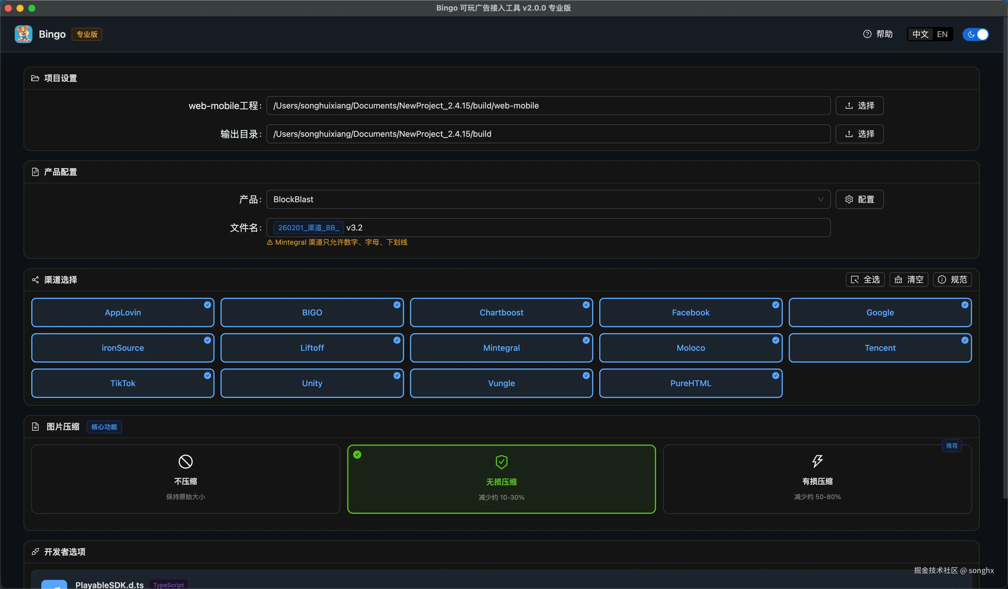Image resolution: width=1008 pixels, height=589 pixels.
Task: Focus the 输出目录 path field
Action: click(549, 134)
